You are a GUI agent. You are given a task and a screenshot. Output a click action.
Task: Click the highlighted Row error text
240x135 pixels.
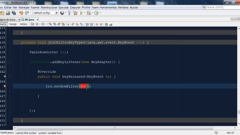coord(84,86)
